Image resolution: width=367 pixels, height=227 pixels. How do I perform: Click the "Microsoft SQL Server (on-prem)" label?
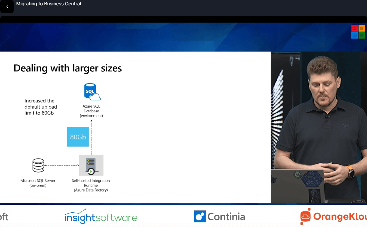pyautogui.click(x=38, y=183)
